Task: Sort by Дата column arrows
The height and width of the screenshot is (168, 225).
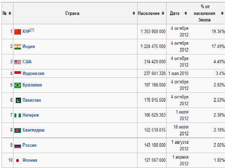Action: 186,13
